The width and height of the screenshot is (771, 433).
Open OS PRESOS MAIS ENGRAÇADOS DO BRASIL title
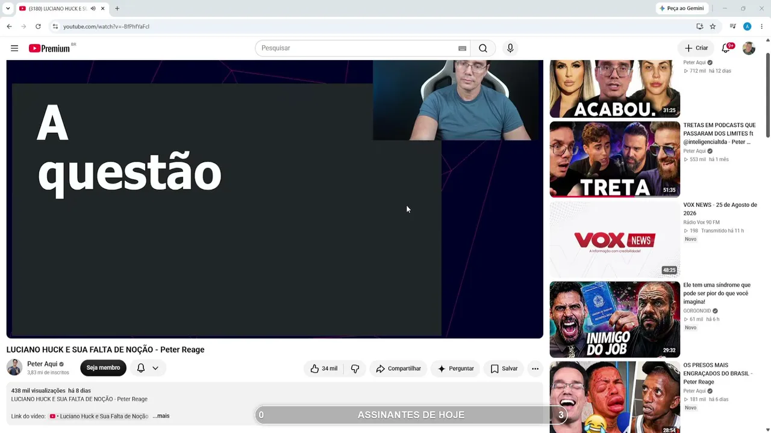(717, 373)
